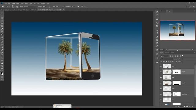Toggle pressure for opacity icon
This screenshot has height=110, width=196.
(x=50, y=7)
